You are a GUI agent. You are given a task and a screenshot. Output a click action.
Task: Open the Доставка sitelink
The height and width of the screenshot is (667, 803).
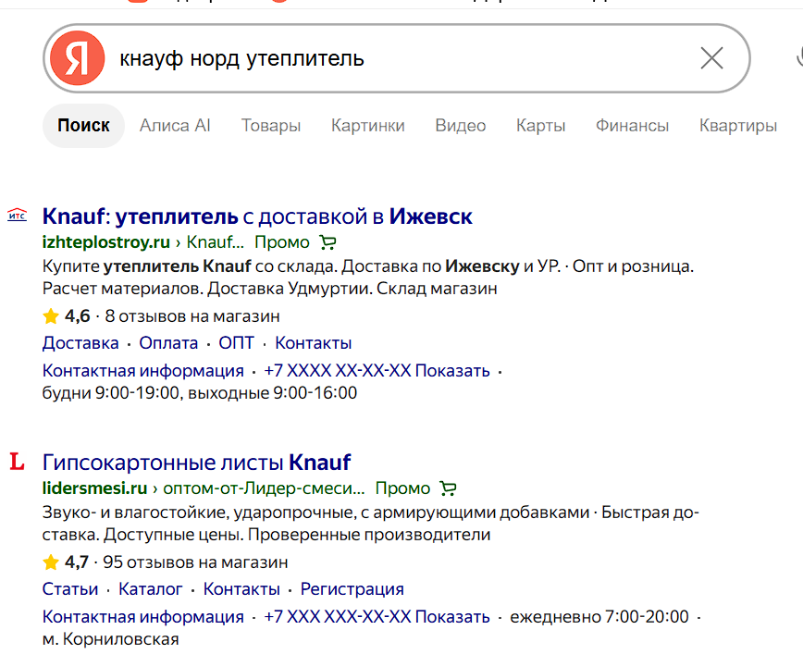coord(80,342)
